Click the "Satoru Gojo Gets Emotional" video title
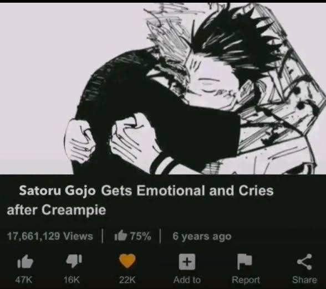Viewport: 326px width, 289px height. click(x=140, y=200)
